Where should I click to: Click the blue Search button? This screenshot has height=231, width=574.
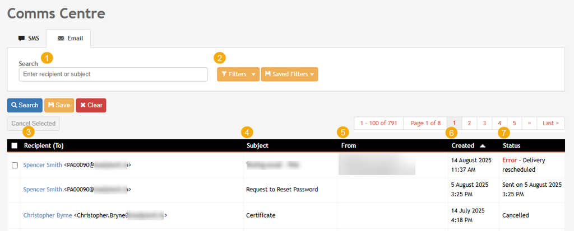tap(25, 105)
